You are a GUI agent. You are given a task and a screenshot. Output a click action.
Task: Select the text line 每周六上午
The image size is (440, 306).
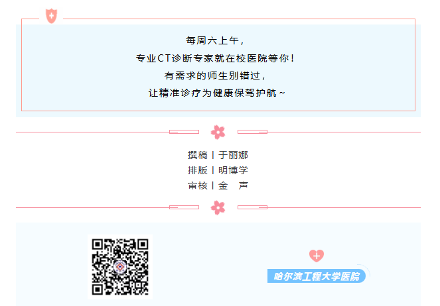215,41
